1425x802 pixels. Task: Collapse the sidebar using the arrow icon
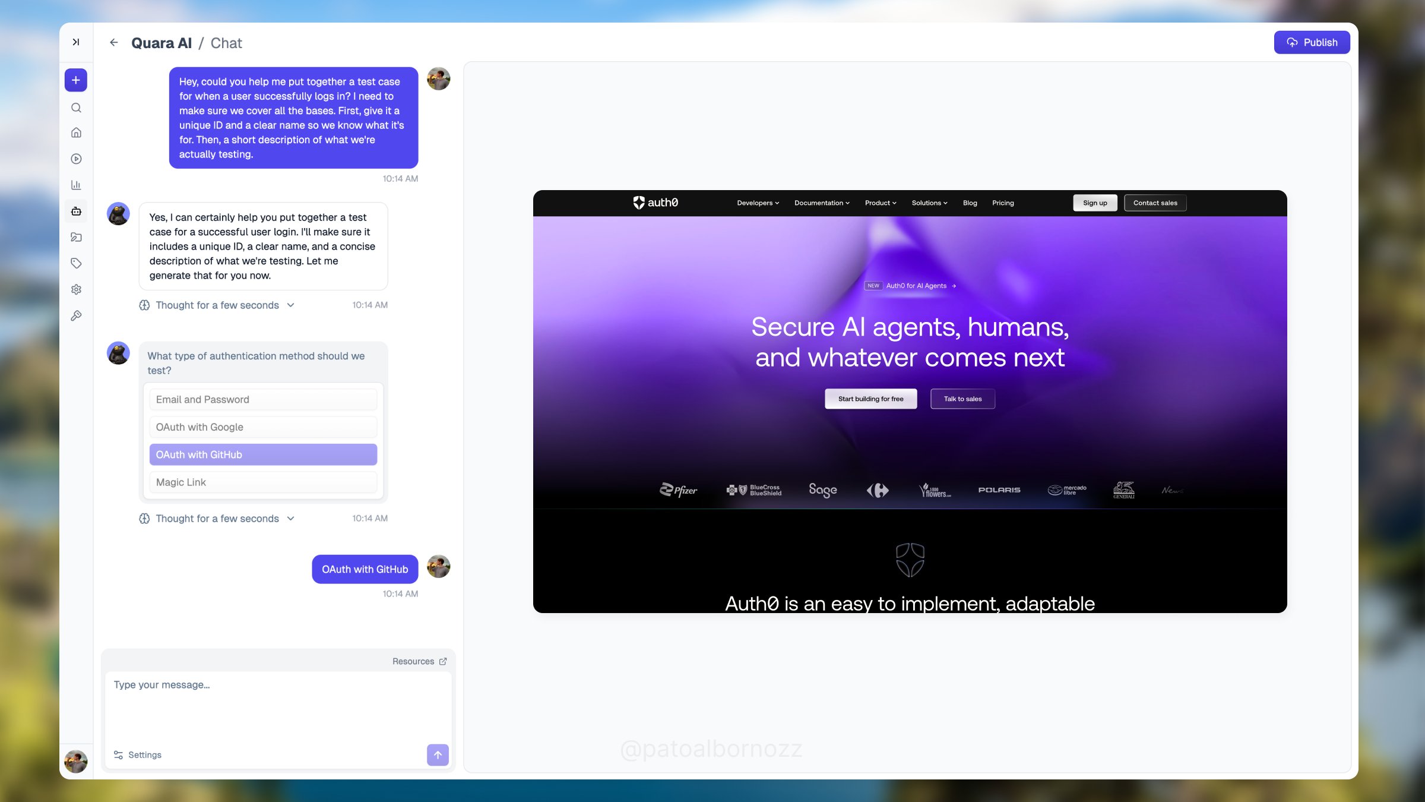76,42
